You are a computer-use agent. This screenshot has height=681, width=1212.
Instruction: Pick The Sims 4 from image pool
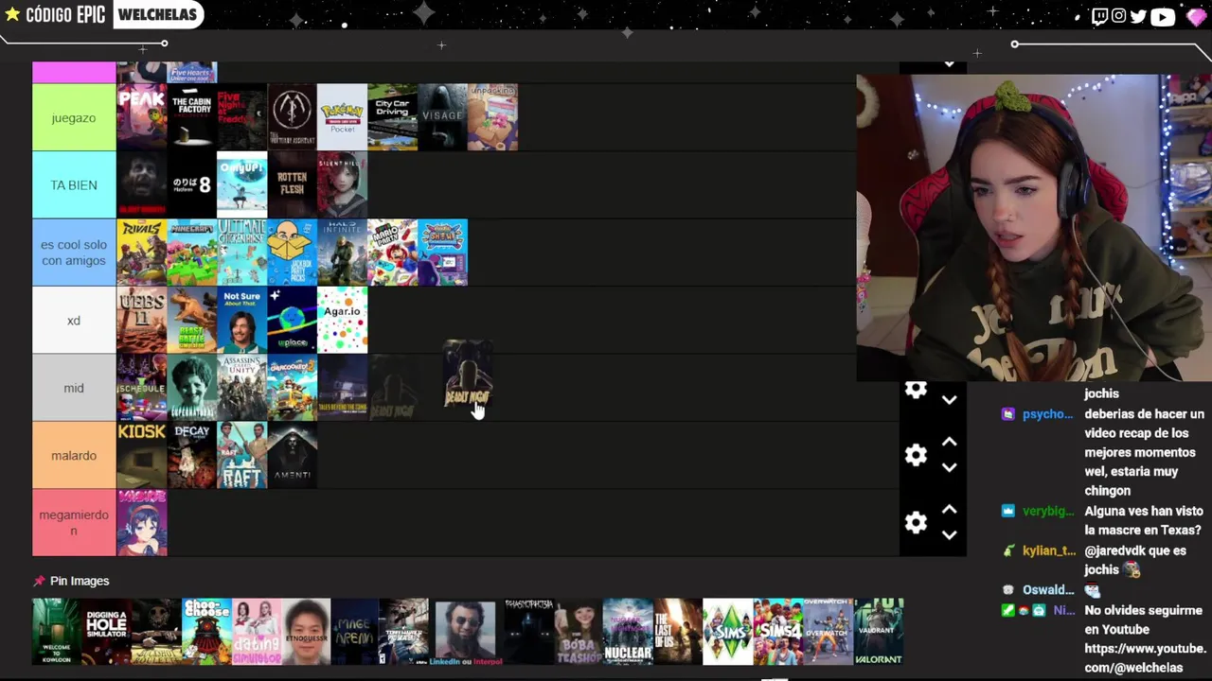(x=778, y=631)
